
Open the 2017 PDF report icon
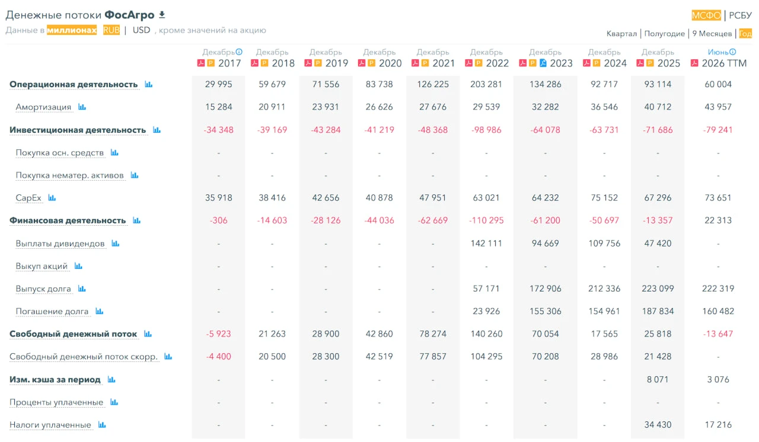coord(201,63)
